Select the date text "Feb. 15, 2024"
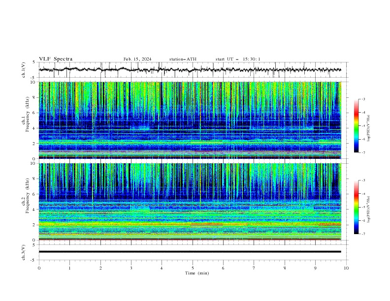This screenshot has width=390, height=301. pyautogui.click(x=137, y=59)
